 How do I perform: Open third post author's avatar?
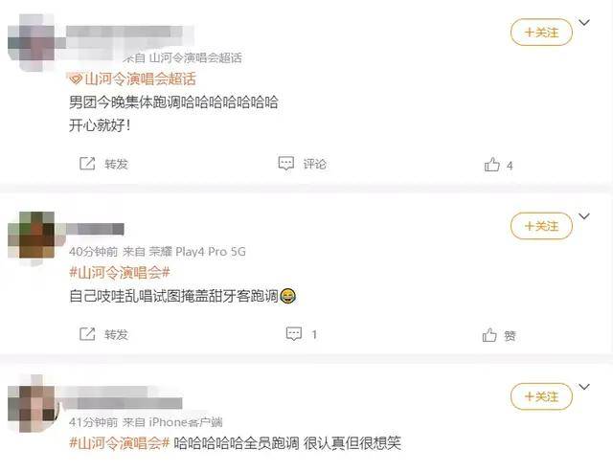click(32, 405)
